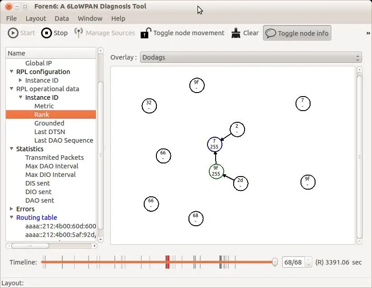Click the toolbar overflow chevron

(x=368, y=33)
